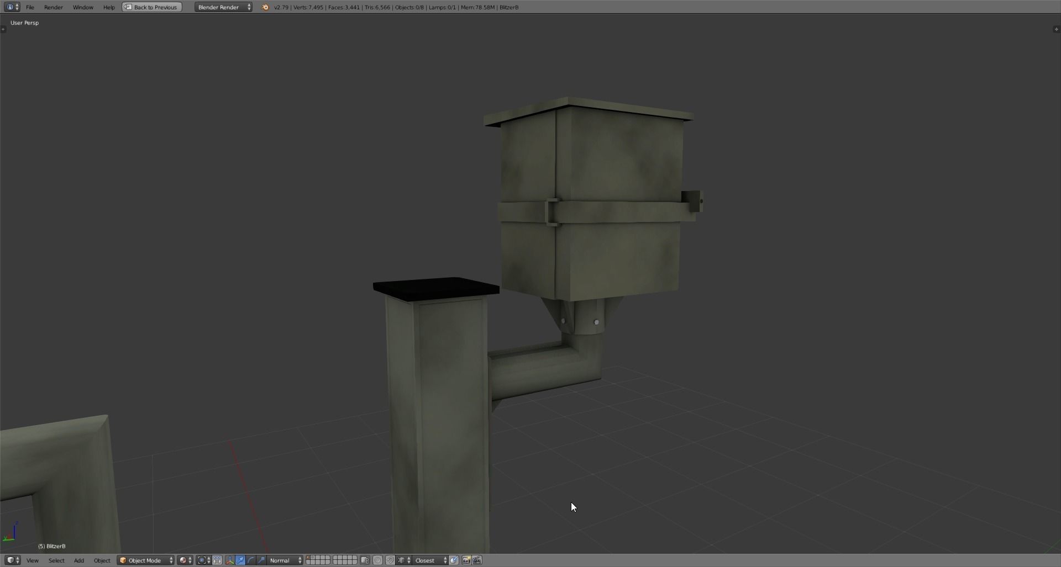Open the Info editor type selector
The image size is (1061, 567).
pyautogui.click(x=12, y=7)
